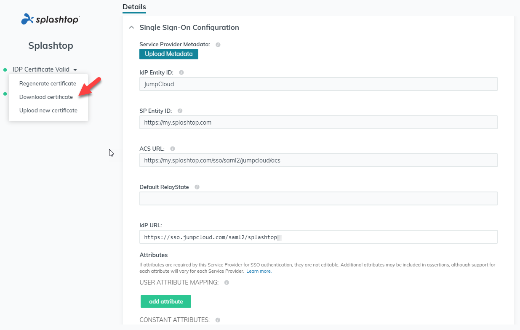Show info tooltip for User Attribute Mapping

pos(227,282)
